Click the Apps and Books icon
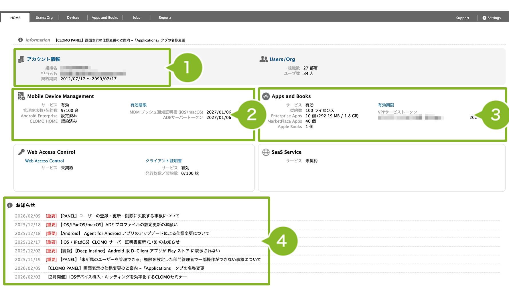This screenshot has height=286, width=509. click(x=266, y=96)
